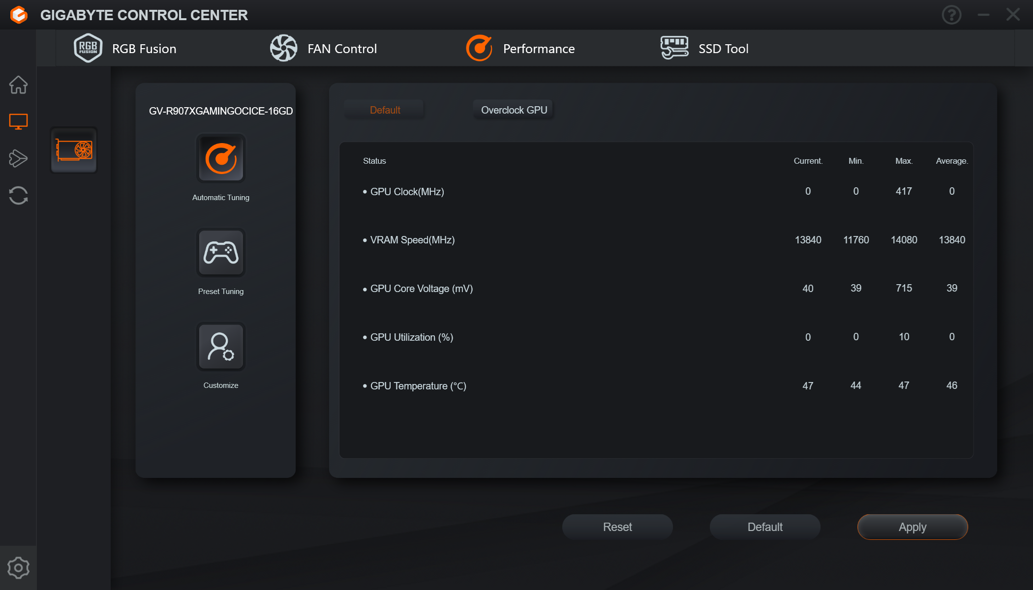Select the monitor display sidebar icon
Viewport: 1033px width, 590px height.
[18, 121]
